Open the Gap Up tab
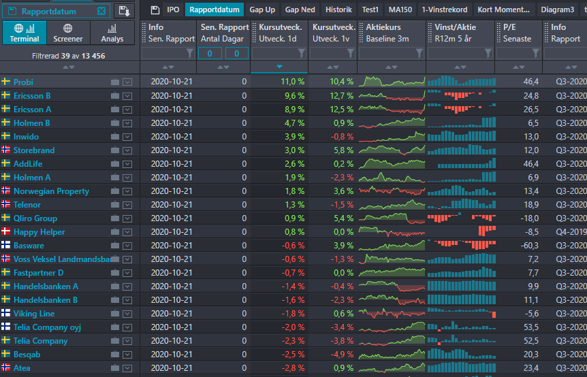The width and height of the screenshot is (587, 377). pos(262,10)
